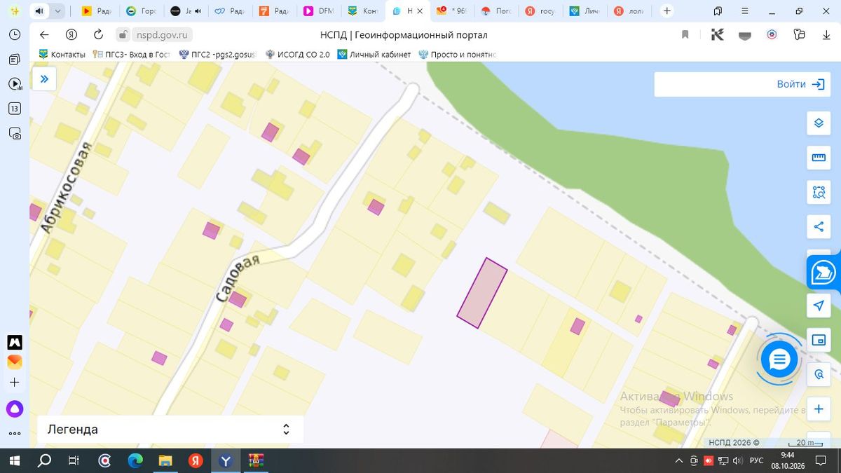
Task: Open the overview mini-map button
Action: point(819,340)
